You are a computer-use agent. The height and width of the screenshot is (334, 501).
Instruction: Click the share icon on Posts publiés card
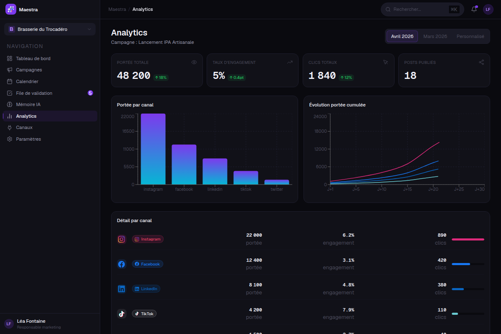tap(481, 62)
